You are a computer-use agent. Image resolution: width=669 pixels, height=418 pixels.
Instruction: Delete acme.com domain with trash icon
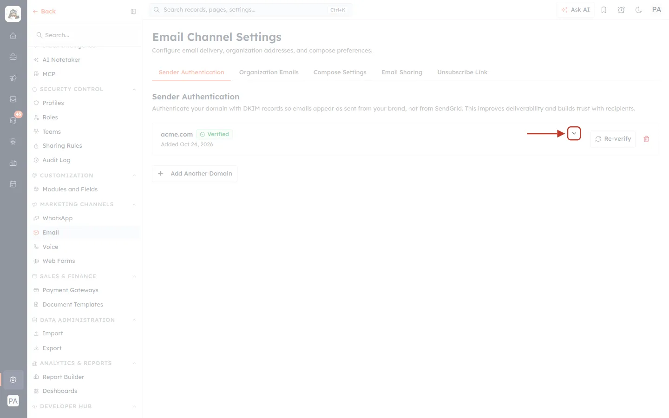[646, 139]
